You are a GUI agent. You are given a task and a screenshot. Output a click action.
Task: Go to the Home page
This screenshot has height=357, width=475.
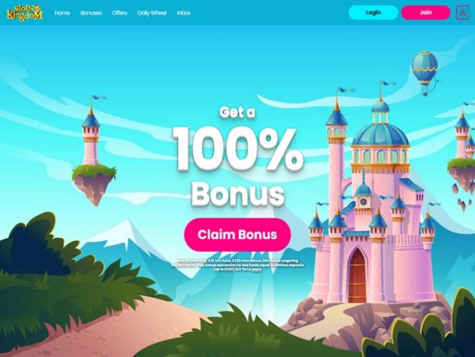(62, 13)
